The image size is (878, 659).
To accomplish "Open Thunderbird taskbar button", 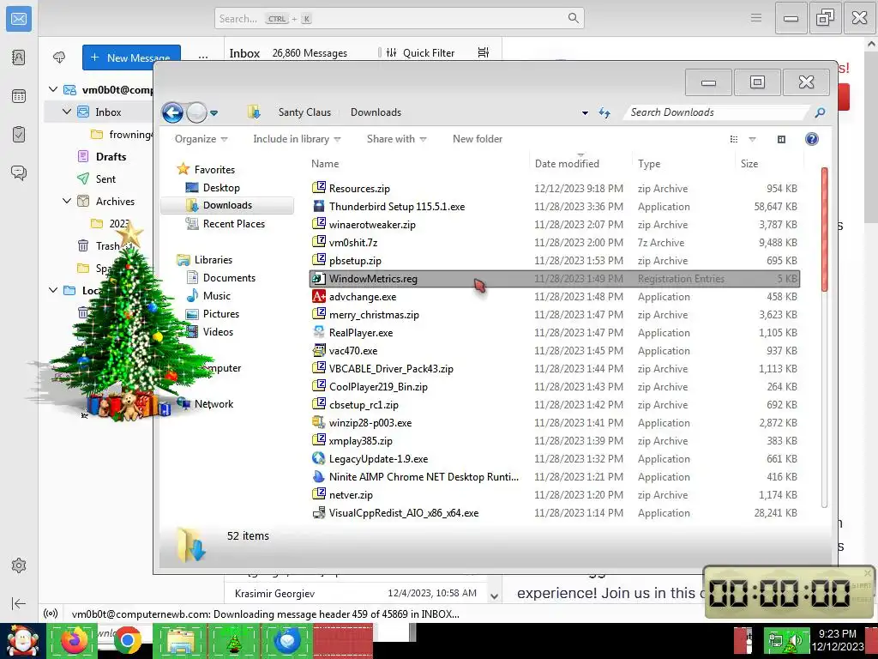I will point(287,641).
